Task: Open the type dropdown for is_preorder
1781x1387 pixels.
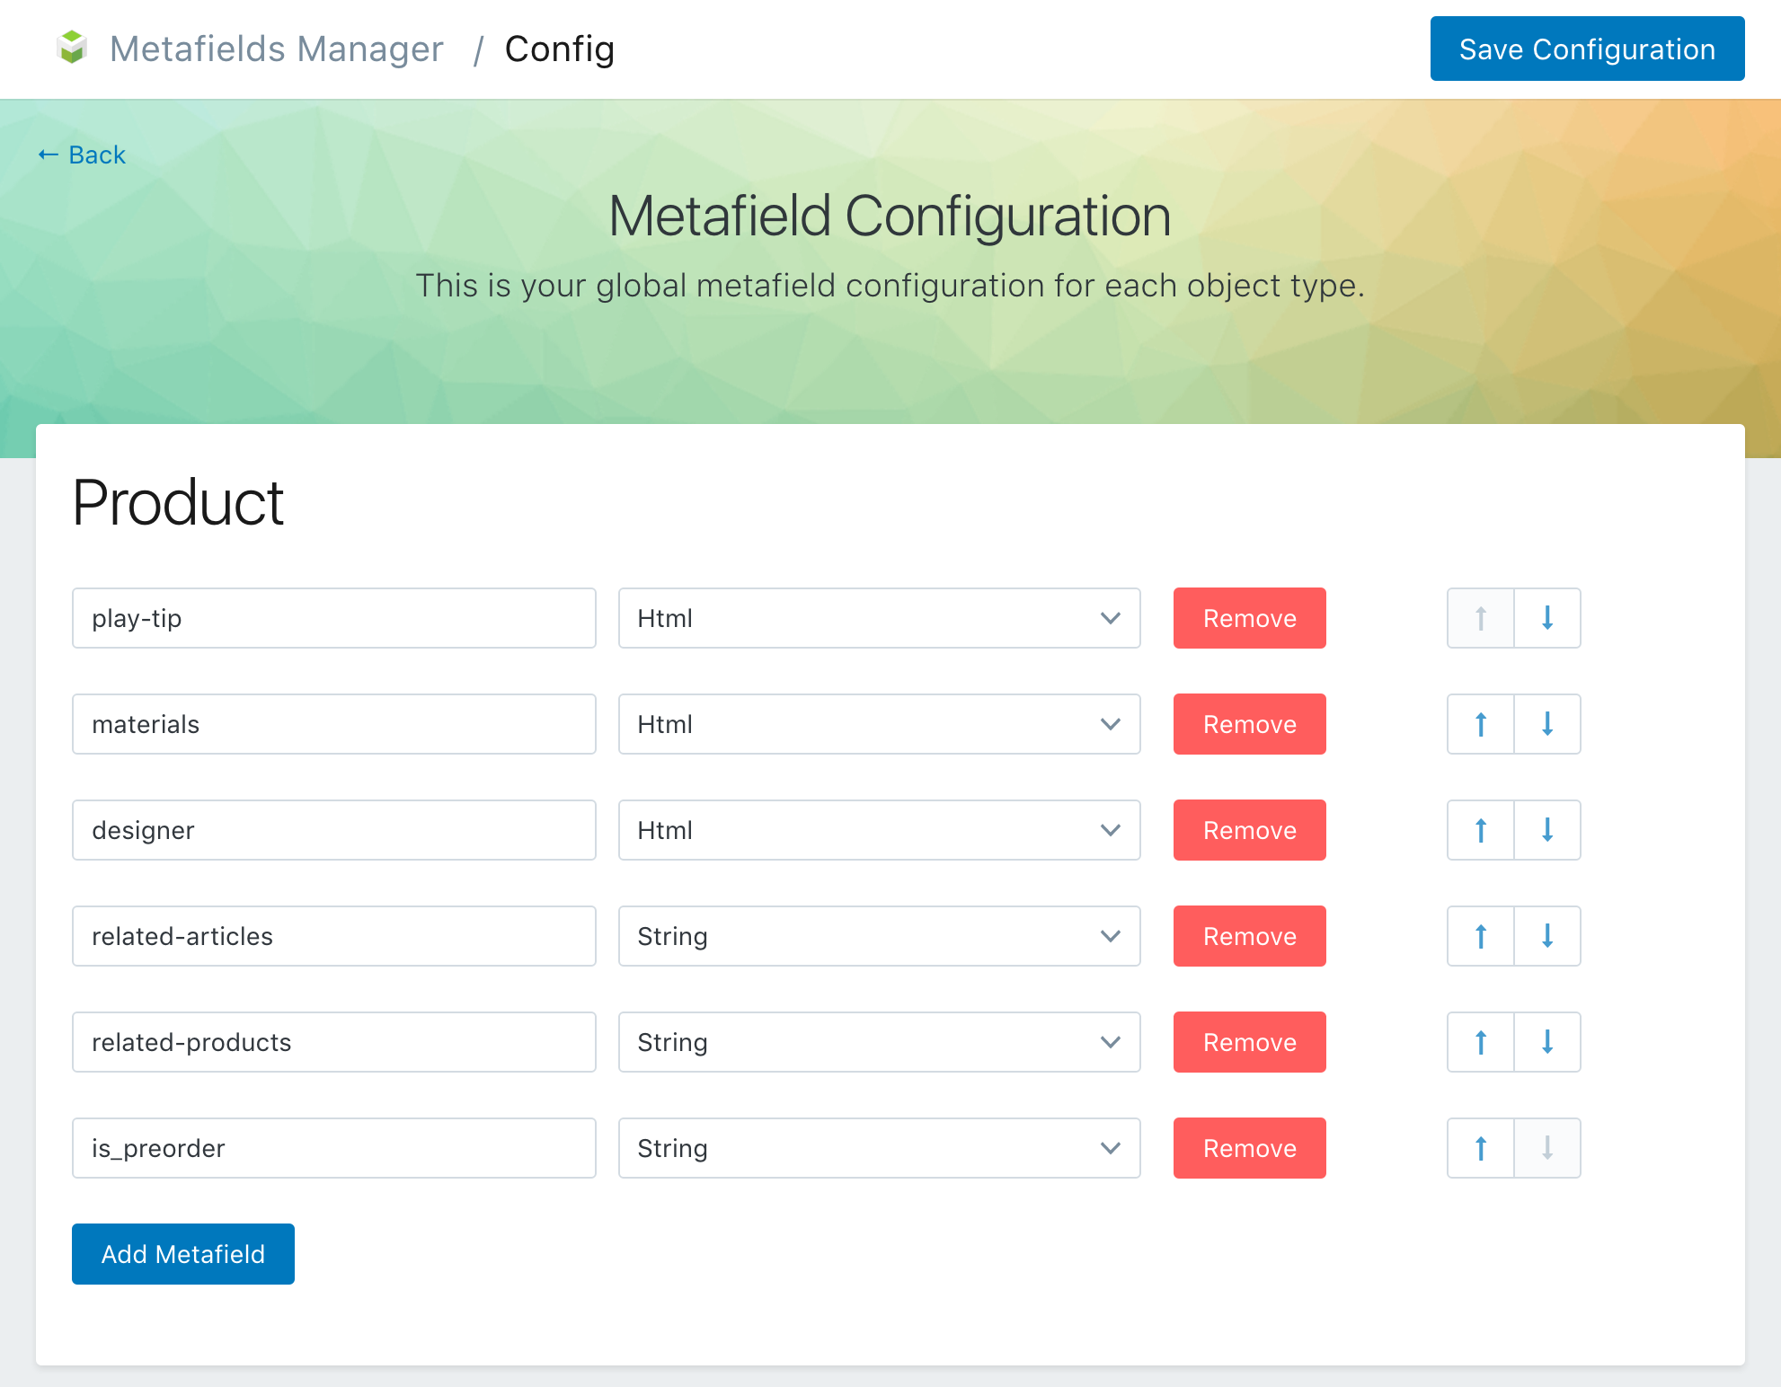Action: click(878, 1148)
